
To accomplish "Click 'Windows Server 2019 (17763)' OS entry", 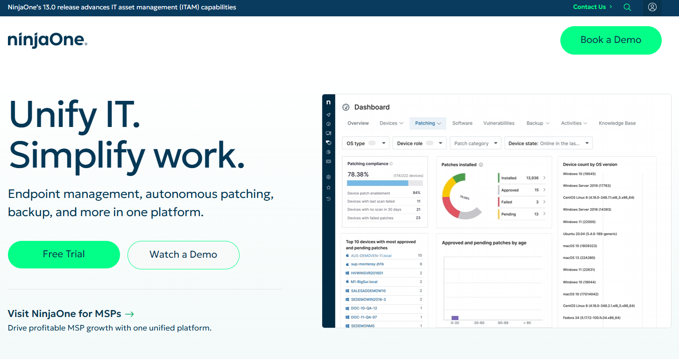I will click(x=587, y=185).
